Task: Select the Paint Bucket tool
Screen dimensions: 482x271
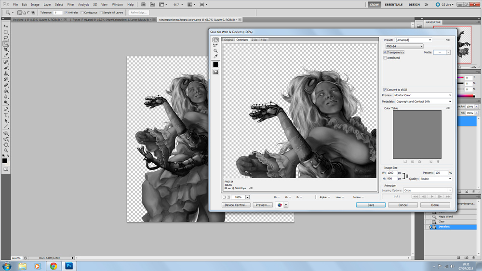Action: (x=6, y=91)
